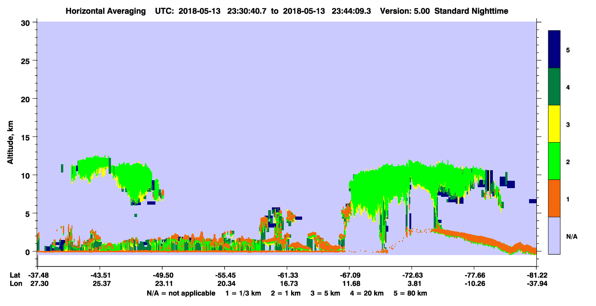Image resolution: width=596 pixels, height=306 pixels.
Task: Click the orange colorbar segment labeled 1
Action: [x=554, y=198]
